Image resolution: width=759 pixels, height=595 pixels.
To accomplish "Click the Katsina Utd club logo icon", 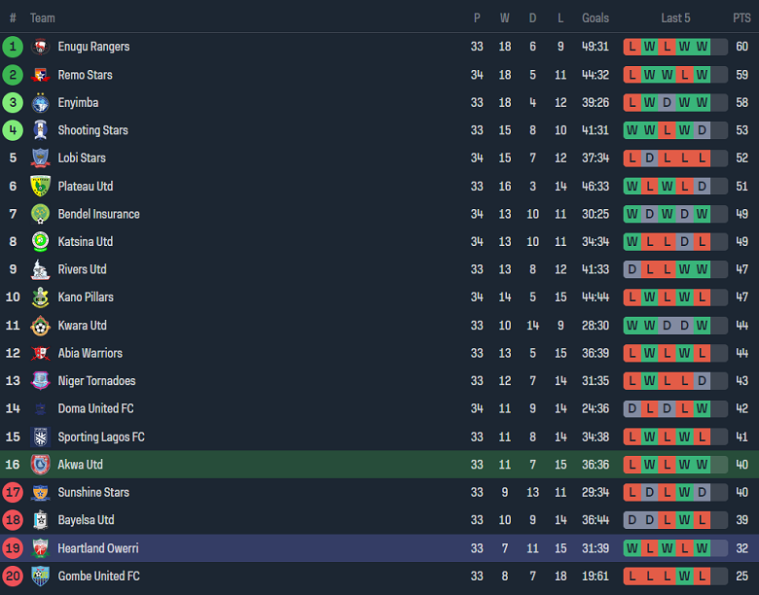I will pos(40,242).
